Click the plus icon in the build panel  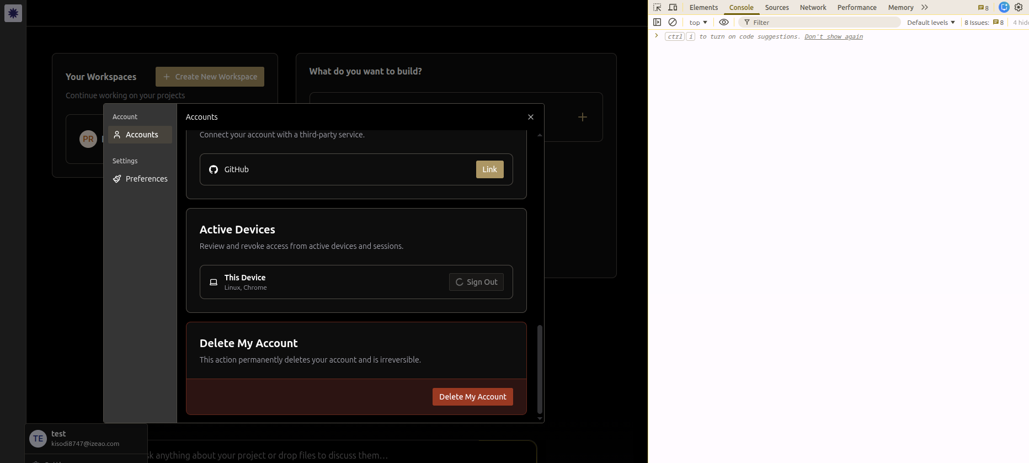pyautogui.click(x=583, y=117)
